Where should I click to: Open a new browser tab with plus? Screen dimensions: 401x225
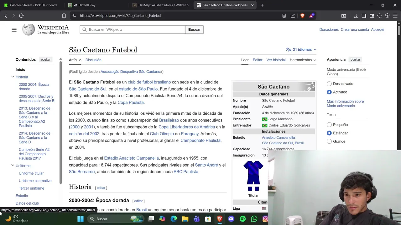262,5
